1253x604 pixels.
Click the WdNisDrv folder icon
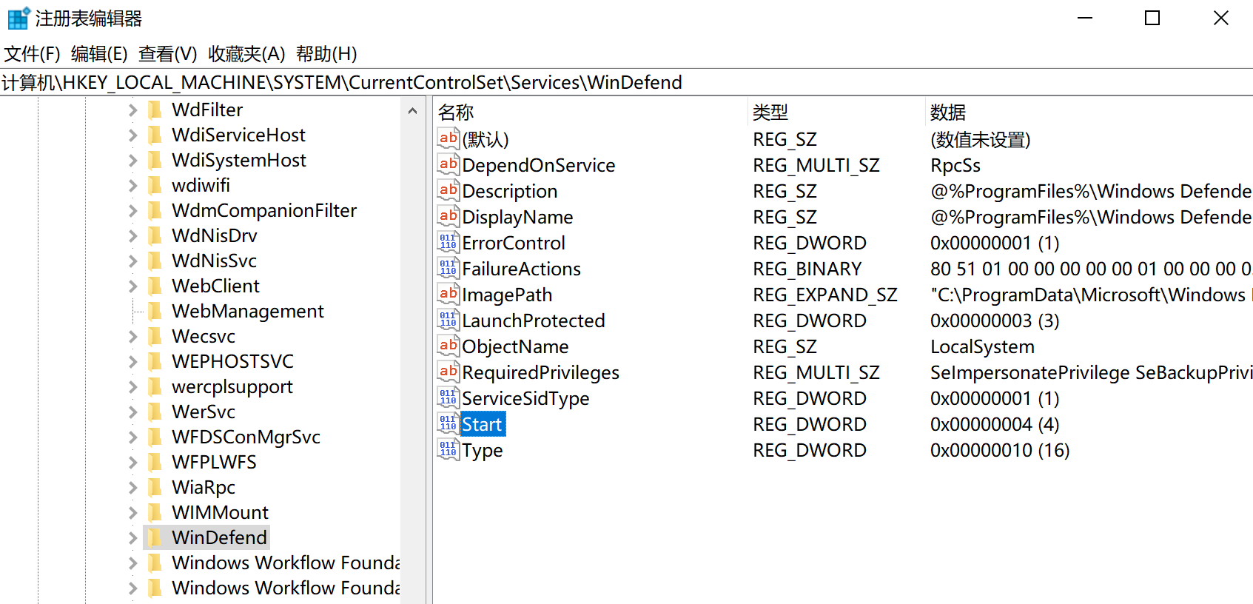click(x=155, y=235)
